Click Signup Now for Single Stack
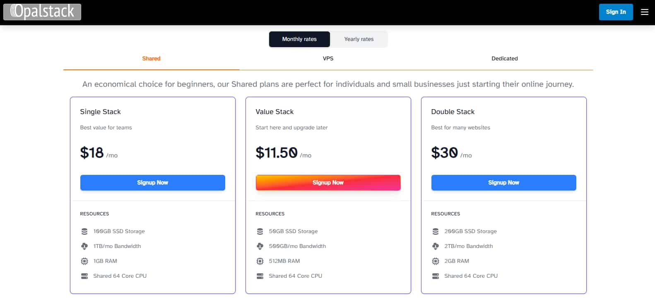This screenshot has width=655, height=303. click(x=153, y=183)
